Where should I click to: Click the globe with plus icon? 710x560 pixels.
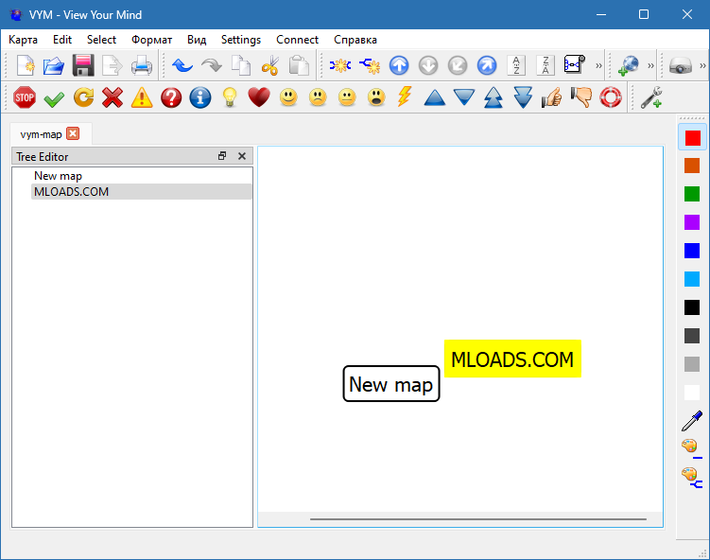pos(629,65)
